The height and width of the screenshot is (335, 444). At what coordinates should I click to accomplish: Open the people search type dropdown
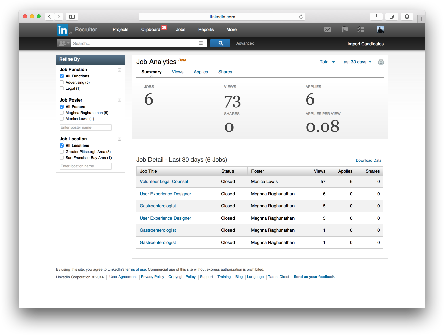[64, 43]
